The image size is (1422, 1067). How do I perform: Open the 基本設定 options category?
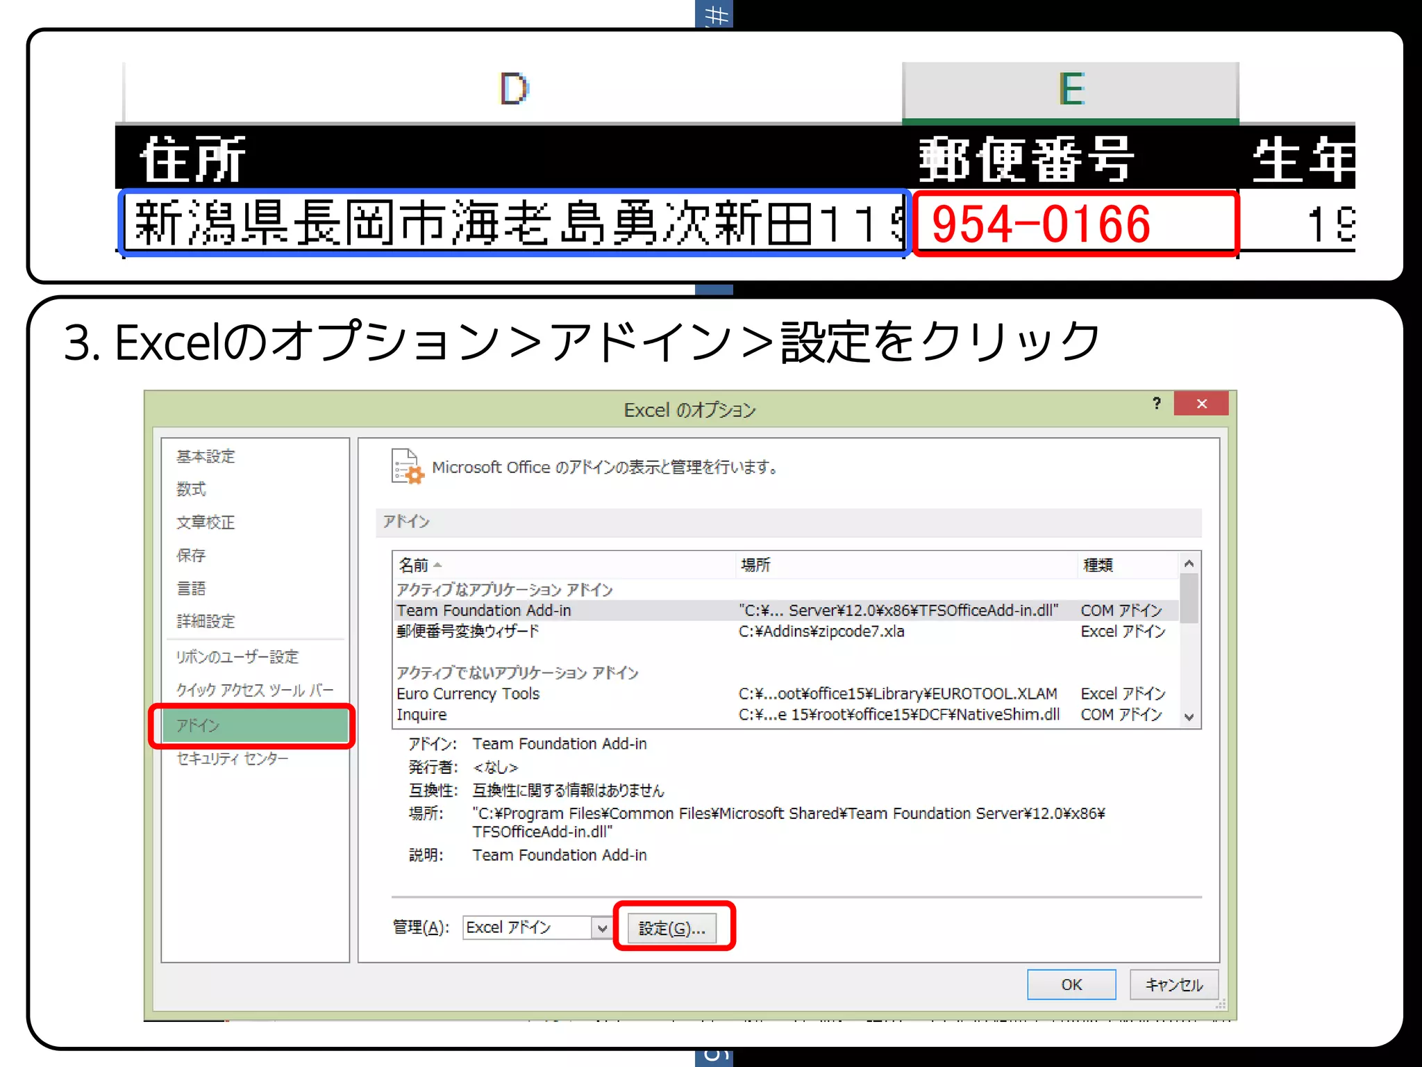(x=206, y=456)
